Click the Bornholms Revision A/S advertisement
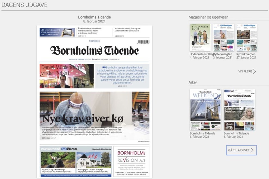Viewport: 269px width, 179px height. (131, 161)
